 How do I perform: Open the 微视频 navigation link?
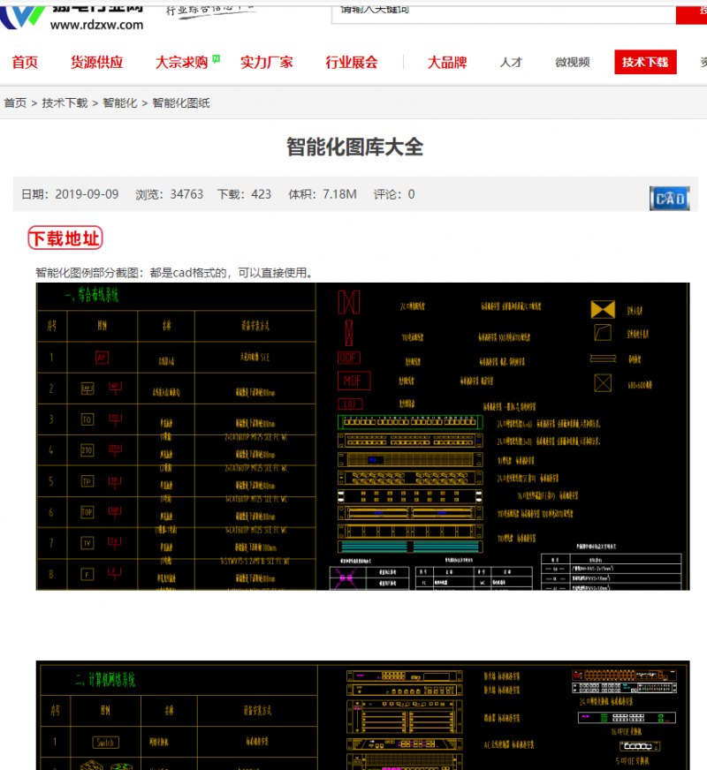(573, 63)
